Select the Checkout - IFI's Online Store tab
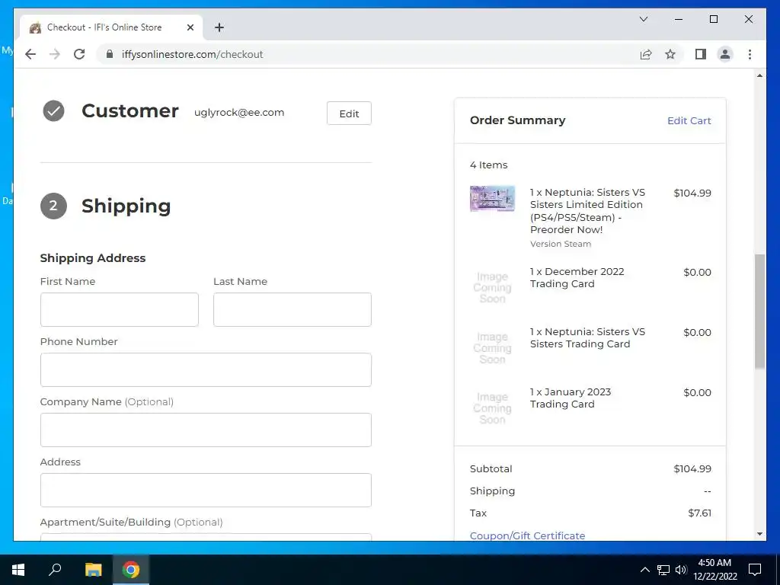The image size is (780, 585). coord(111,28)
